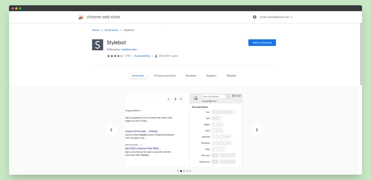Screen dimensions: 371x180
Task: Click the star rating icons
Action: coord(115,56)
